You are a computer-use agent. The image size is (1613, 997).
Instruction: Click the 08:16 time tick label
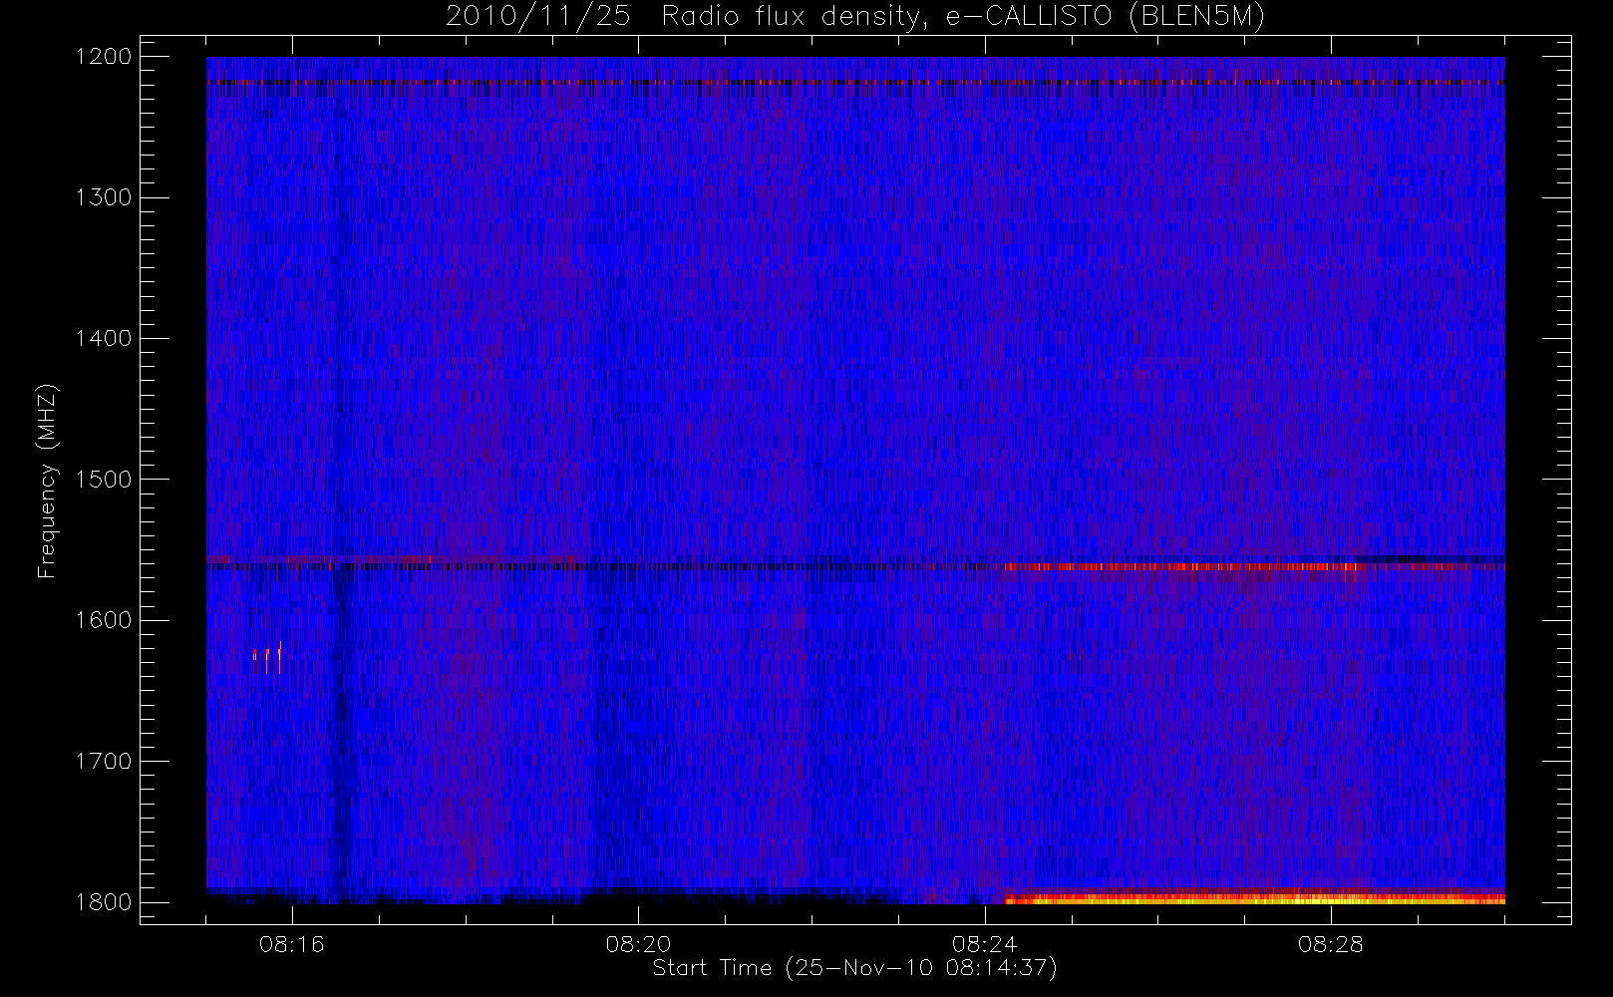(x=292, y=944)
